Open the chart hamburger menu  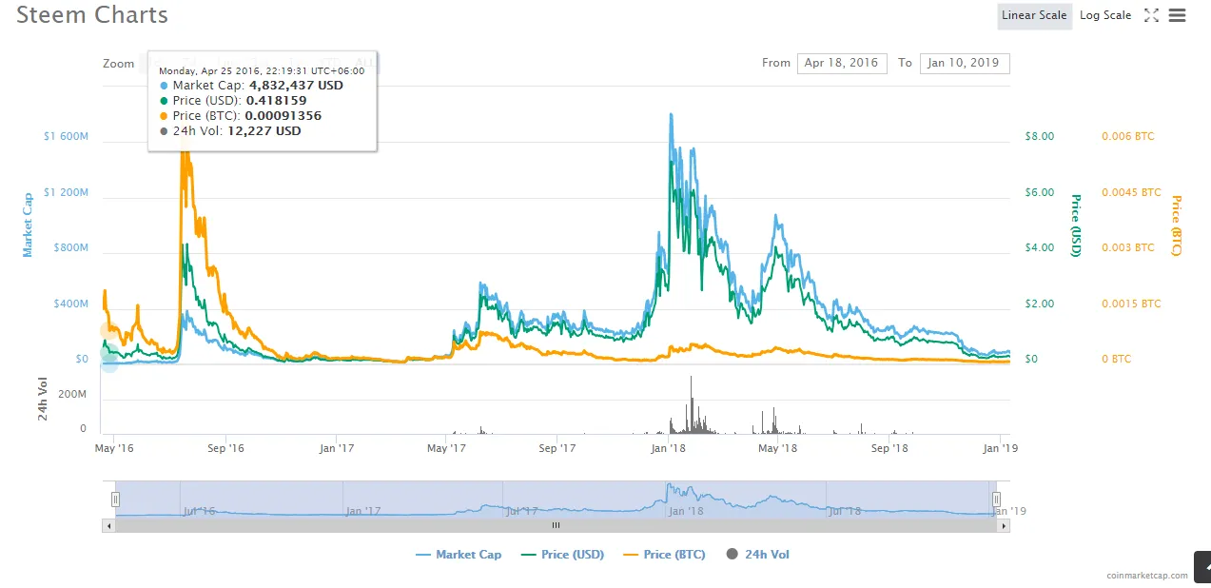[1177, 15]
